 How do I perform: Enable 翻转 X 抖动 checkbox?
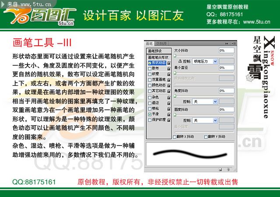[x=175, y=137]
